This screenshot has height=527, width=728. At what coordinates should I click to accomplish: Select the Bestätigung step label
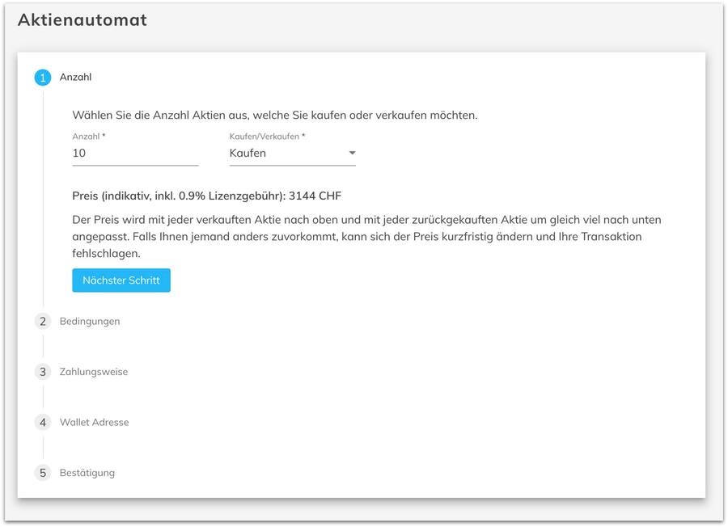tap(87, 473)
